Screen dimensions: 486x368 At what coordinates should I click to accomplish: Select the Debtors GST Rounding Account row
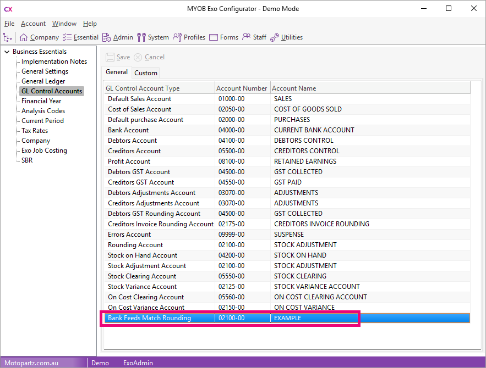[287, 214]
